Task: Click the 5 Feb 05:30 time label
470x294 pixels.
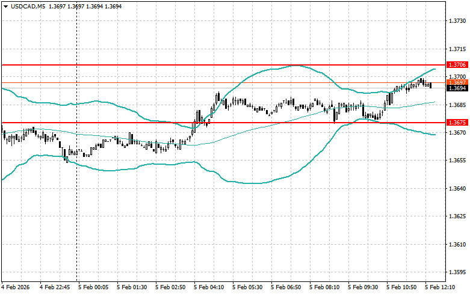Action: 247,287
